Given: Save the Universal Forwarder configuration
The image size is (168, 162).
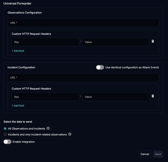Looking at the screenshot, I should tap(158, 154).
